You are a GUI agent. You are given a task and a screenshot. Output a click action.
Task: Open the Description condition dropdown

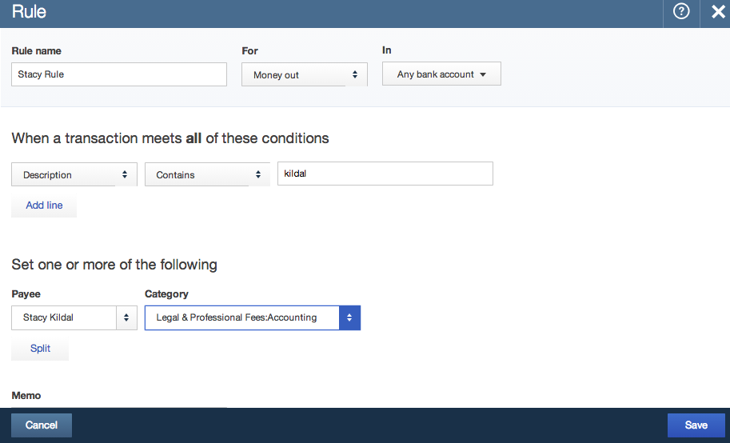74,174
